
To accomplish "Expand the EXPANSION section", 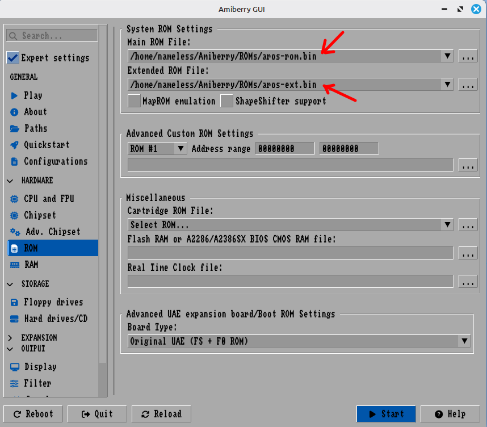I will click(10, 338).
